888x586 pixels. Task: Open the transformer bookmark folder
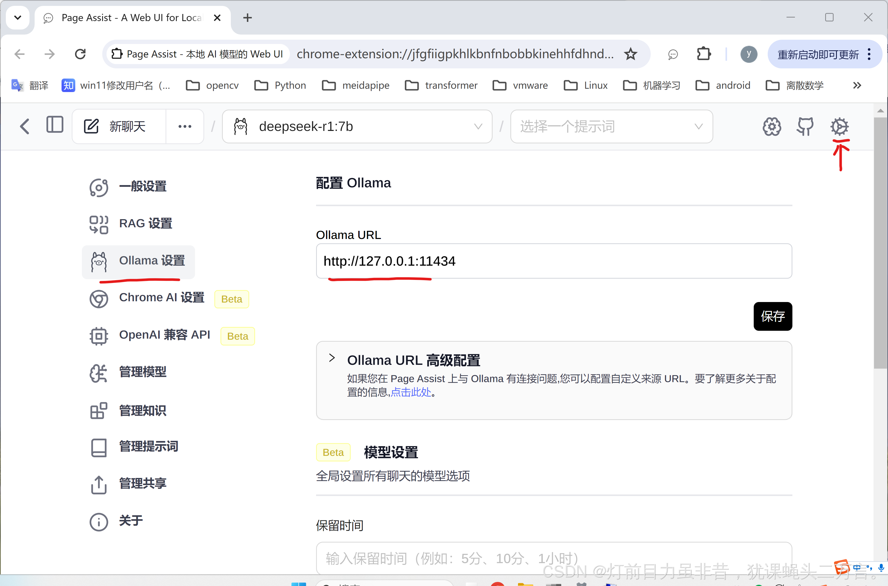coord(441,85)
